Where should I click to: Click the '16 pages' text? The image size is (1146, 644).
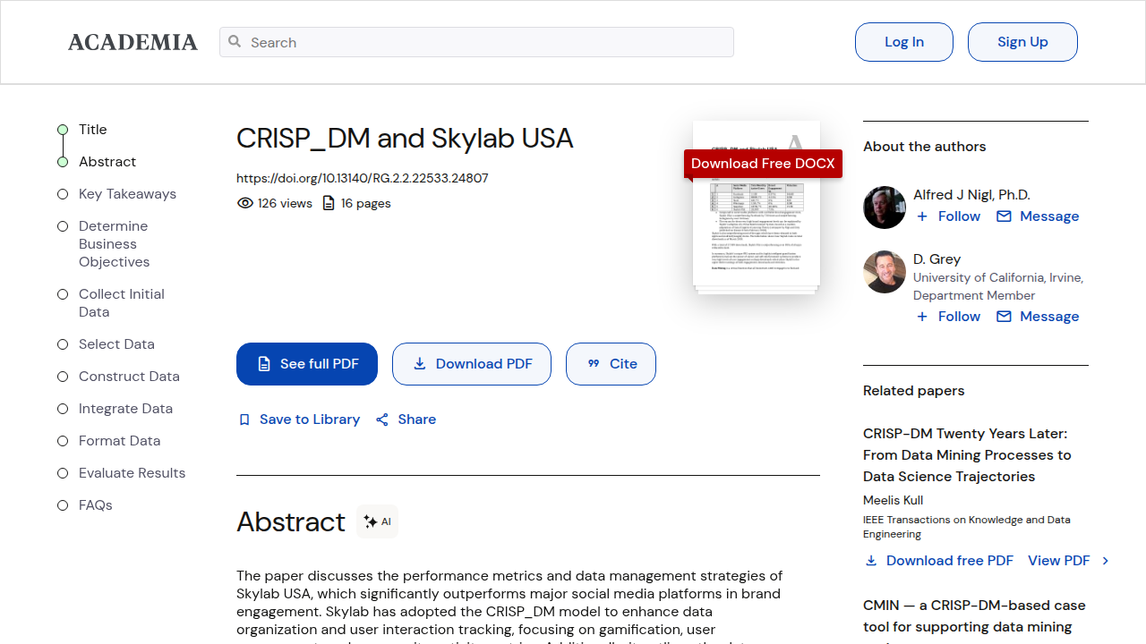click(x=366, y=203)
